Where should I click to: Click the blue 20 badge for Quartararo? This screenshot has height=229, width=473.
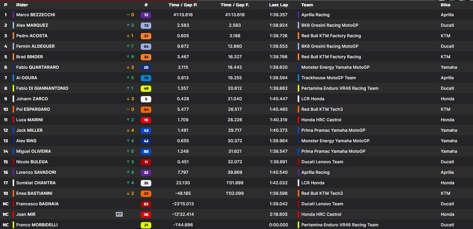click(x=146, y=68)
